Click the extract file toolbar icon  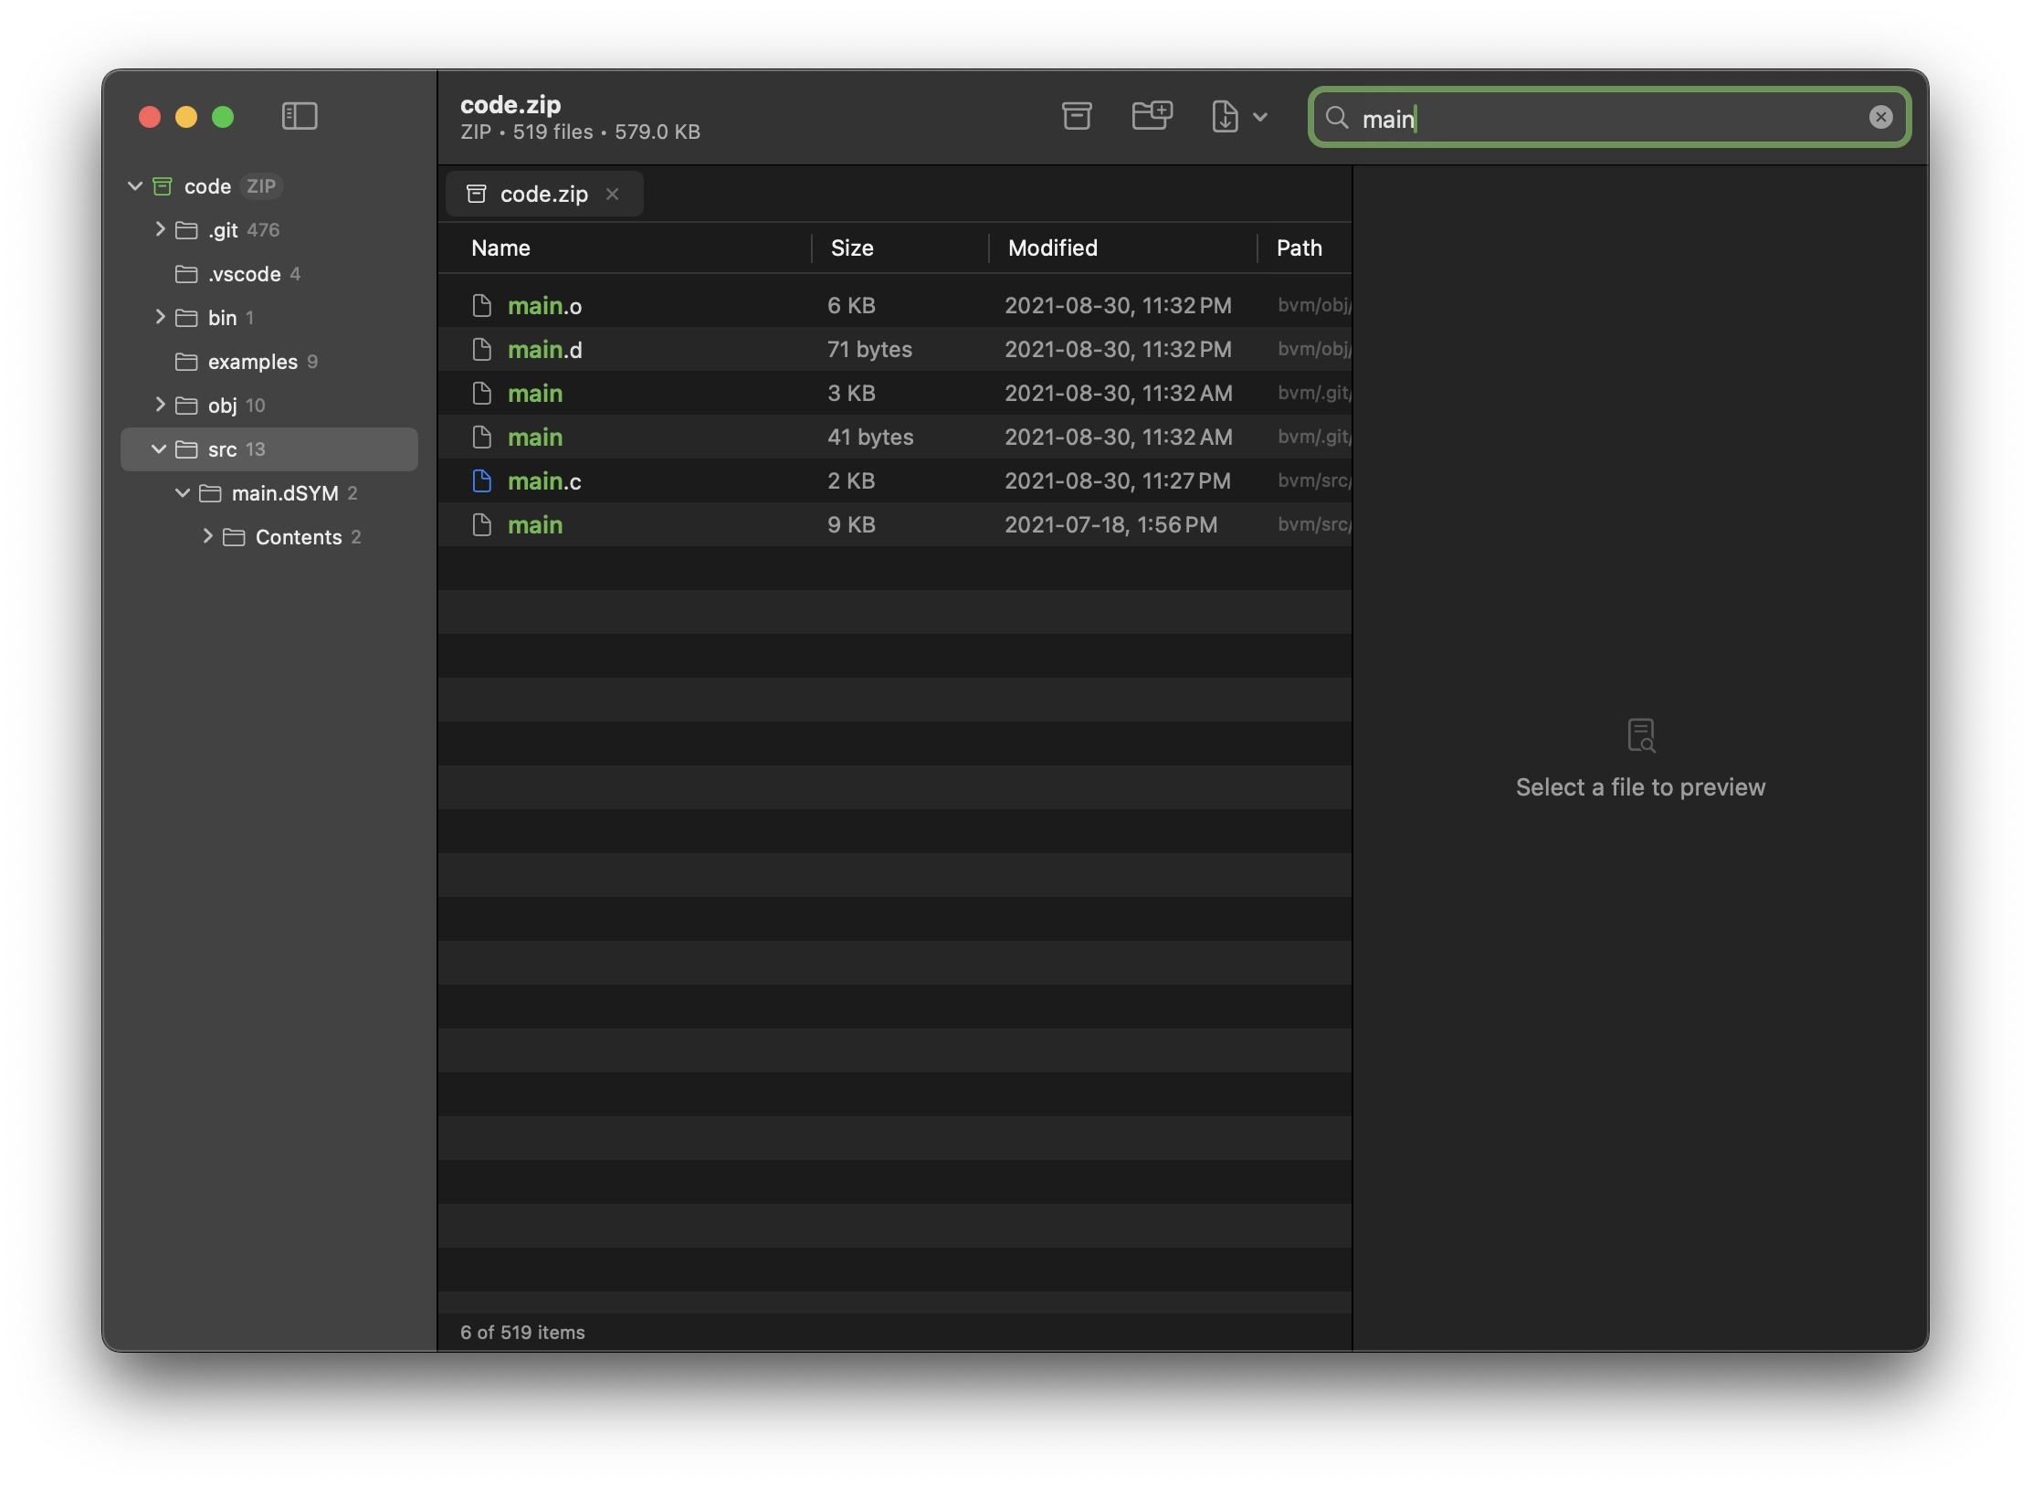tap(1225, 116)
